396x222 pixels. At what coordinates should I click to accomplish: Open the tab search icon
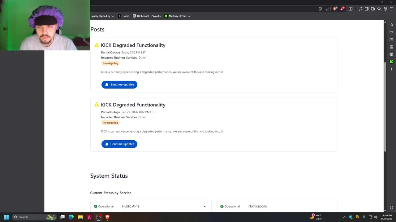(351, 9)
